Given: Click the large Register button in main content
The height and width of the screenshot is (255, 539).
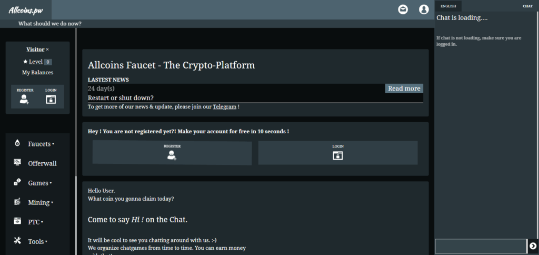Looking at the screenshot, I should [x=172, y=152].
